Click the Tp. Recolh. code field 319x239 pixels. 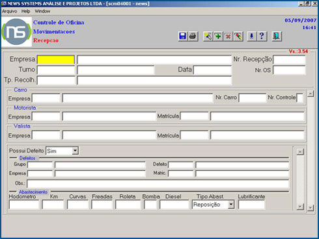coord(56,81)
